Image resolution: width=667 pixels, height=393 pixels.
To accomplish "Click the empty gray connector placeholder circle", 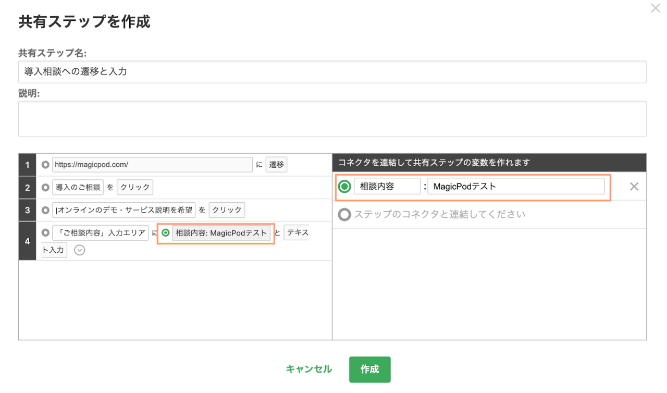I will (344, 214).
